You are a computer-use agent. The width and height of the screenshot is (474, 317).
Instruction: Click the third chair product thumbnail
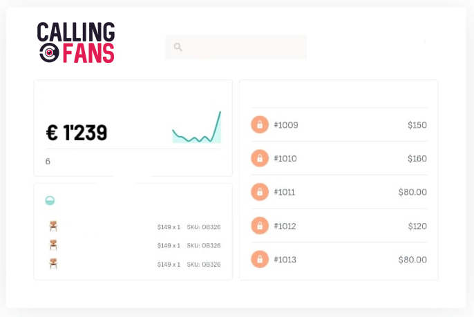pyautogui.click(x=53, y=264)
